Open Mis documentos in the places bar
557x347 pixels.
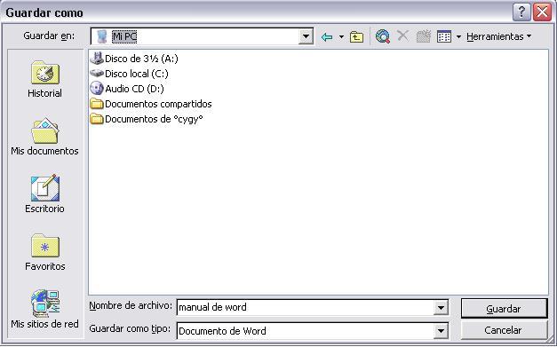(44, 137)
